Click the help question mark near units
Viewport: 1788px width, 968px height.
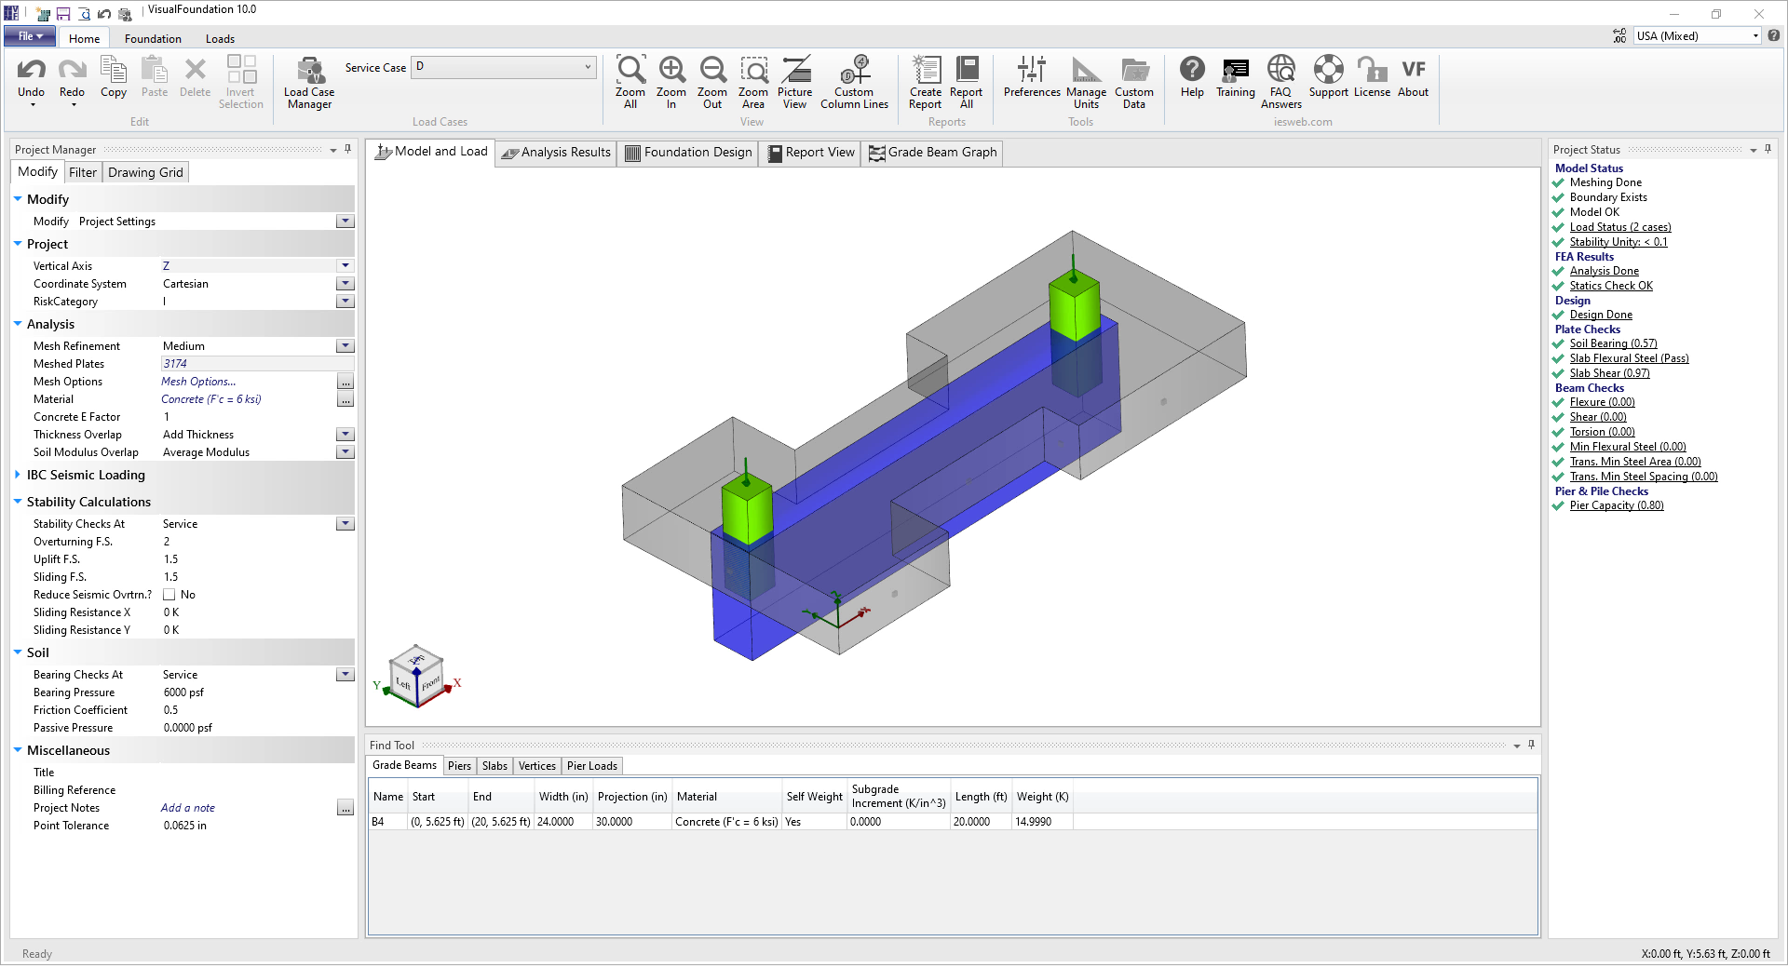tap(1774, 35)
